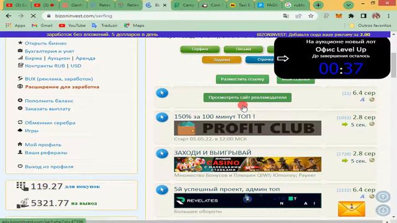Open Ваши рефералы link
The image size is (397, 223).
[46, 153]
